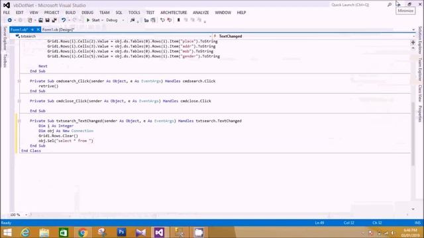Viewport: 424px width, 238px height.
Task: Open the WINDOW menu
Action: click(x=223, y=13)
